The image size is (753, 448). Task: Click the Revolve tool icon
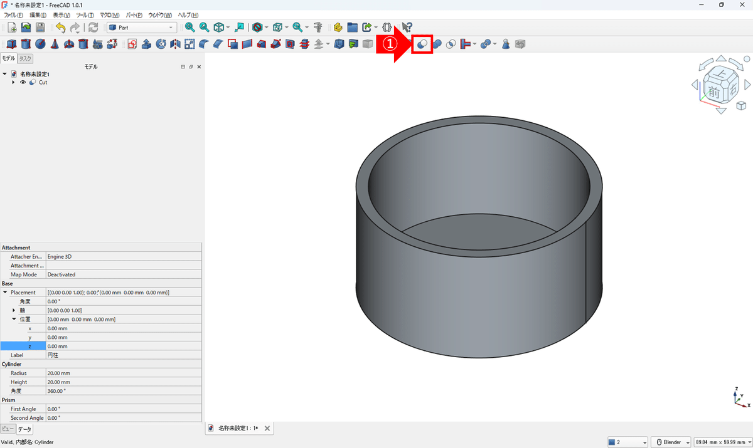[161, 44]
